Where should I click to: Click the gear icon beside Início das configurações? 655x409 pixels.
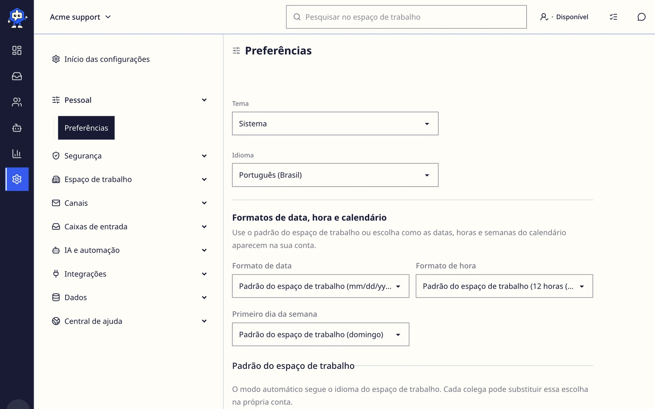click(56, 59)
